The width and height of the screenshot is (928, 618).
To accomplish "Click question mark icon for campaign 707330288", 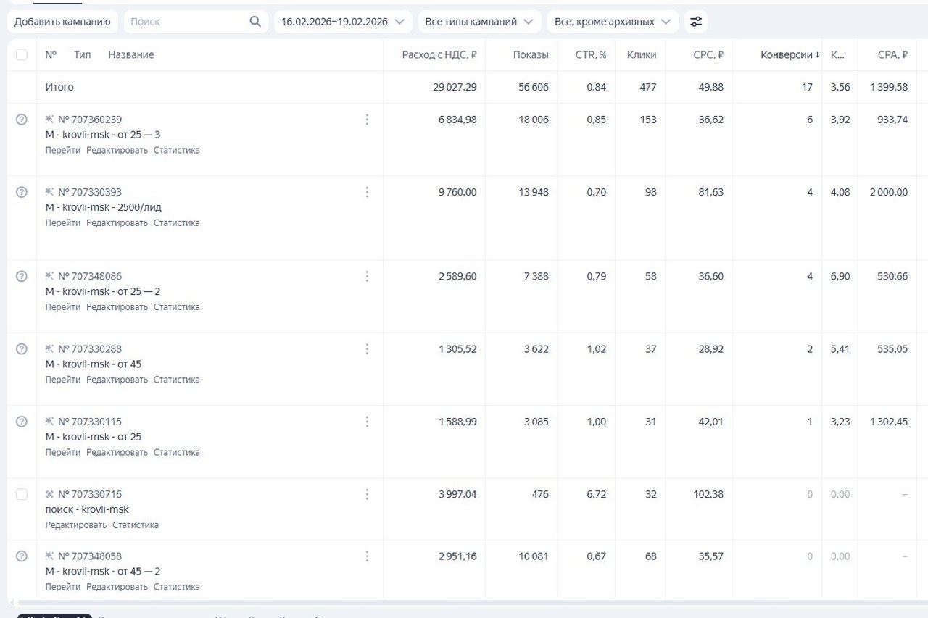I will (22, 348).
